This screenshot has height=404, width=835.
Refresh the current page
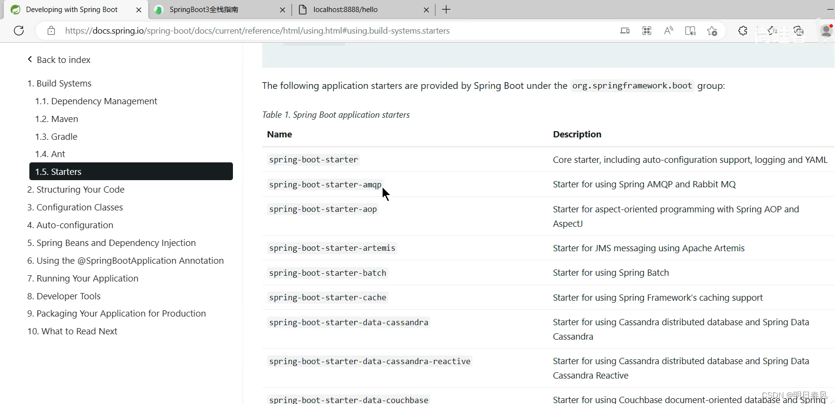(19, 31)
